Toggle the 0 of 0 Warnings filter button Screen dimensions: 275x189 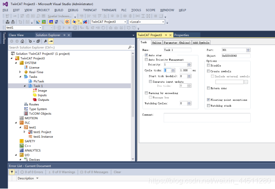pos(62,172)
